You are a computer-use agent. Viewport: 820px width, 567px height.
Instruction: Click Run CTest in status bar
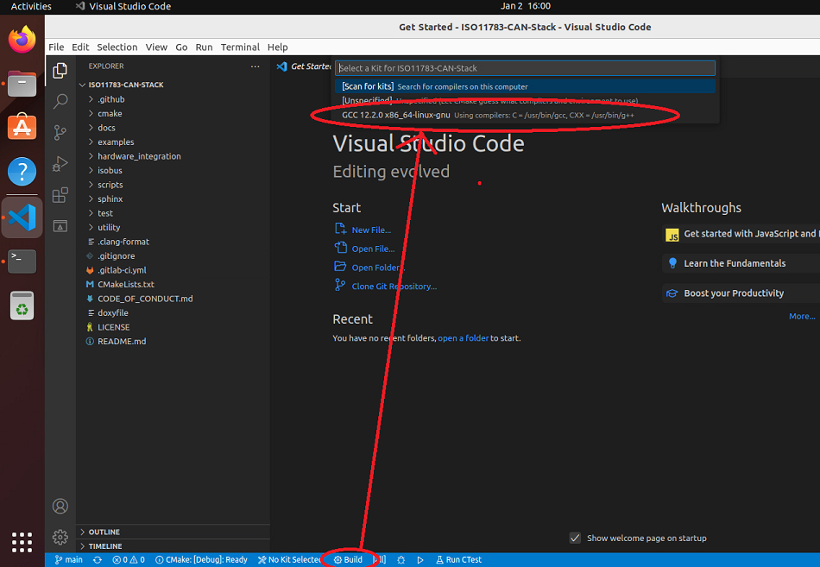pyautogui.click(x=458, y=560)
